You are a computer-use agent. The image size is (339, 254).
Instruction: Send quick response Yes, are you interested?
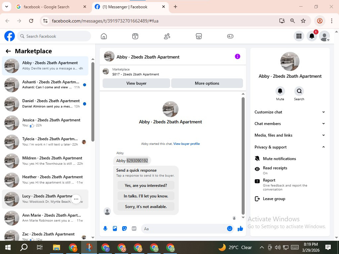point(146,186)
